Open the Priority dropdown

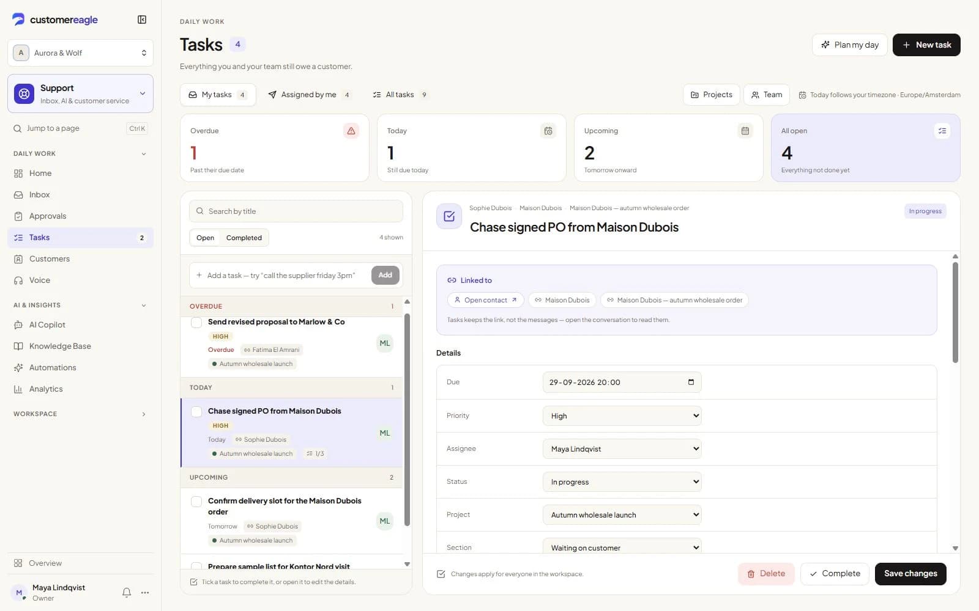(622, 416)
